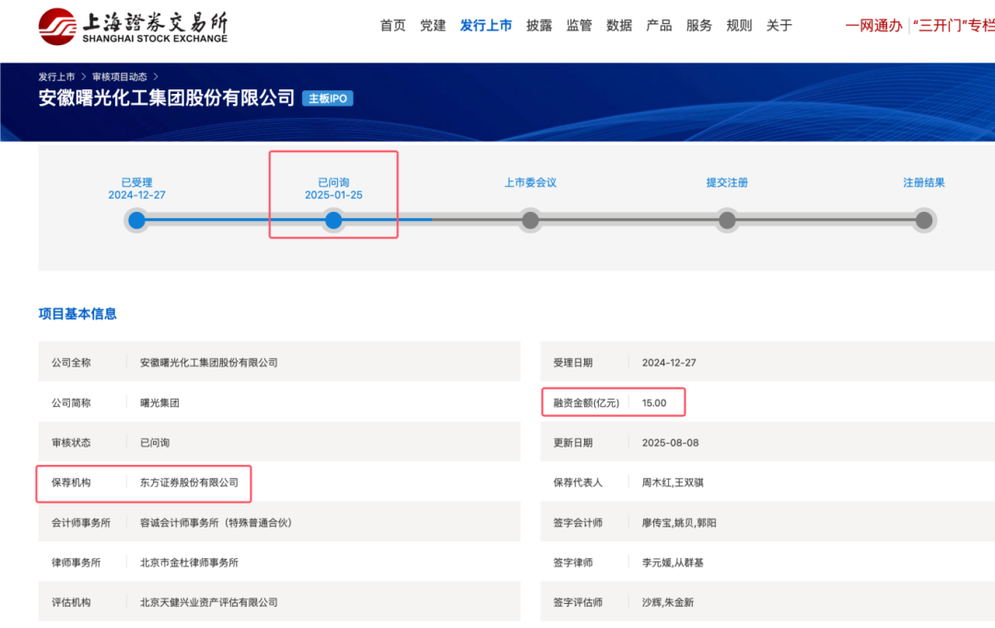Screen dimensions: 995x628
Task: Select the 北京市金杜律师事务所 value
Action: [189, 563]
